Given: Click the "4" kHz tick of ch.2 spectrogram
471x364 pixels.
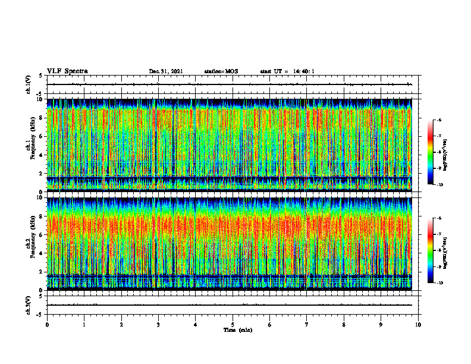Looking at the screenshot, I should click(41, 253).
